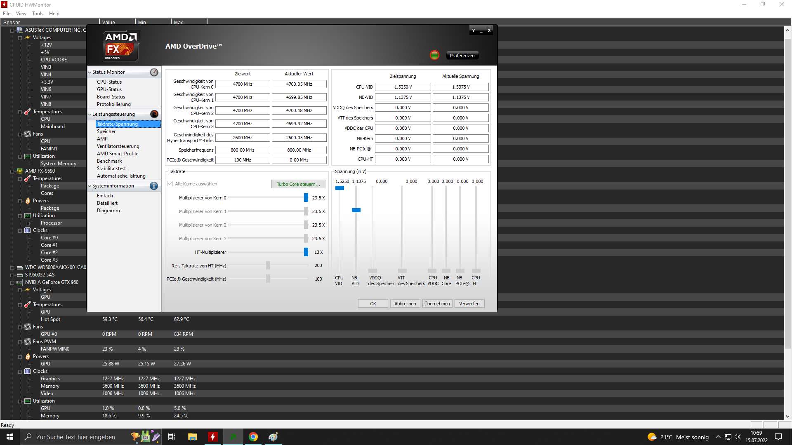Viewport: 792px width, 445px height.
Task: Collapse the Fans PWM node under NVIDIA
Action: click(20, 342)
